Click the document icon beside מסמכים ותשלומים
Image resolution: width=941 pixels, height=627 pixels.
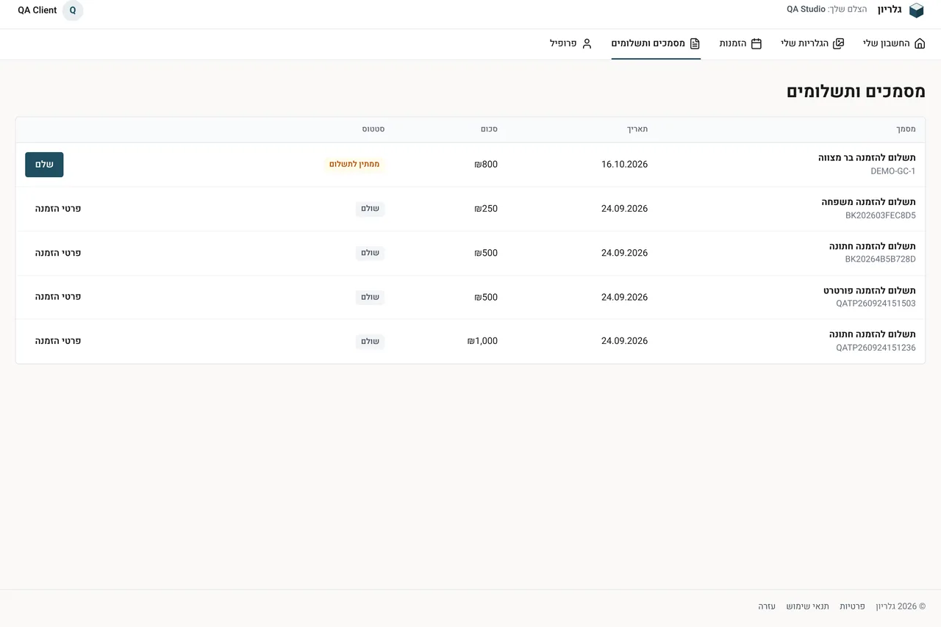(x=695, y=43)
